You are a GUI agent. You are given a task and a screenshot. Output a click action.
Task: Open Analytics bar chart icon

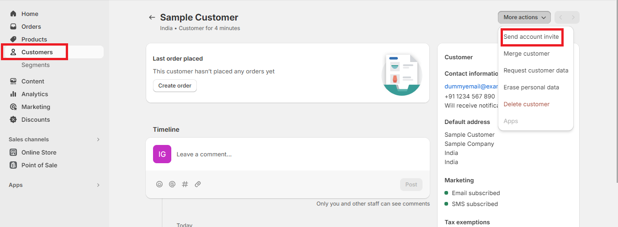tap(13, 94)
